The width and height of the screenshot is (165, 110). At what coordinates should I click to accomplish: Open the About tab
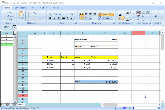[56, 8]
